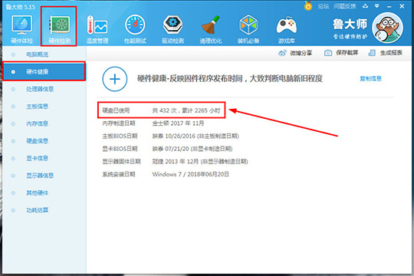
Task: Open the 游戏库 game library
Action: tap(287, 29)
